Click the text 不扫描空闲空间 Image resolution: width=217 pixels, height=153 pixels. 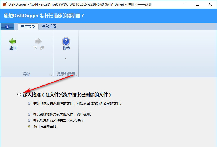click(x=45, y=126)
